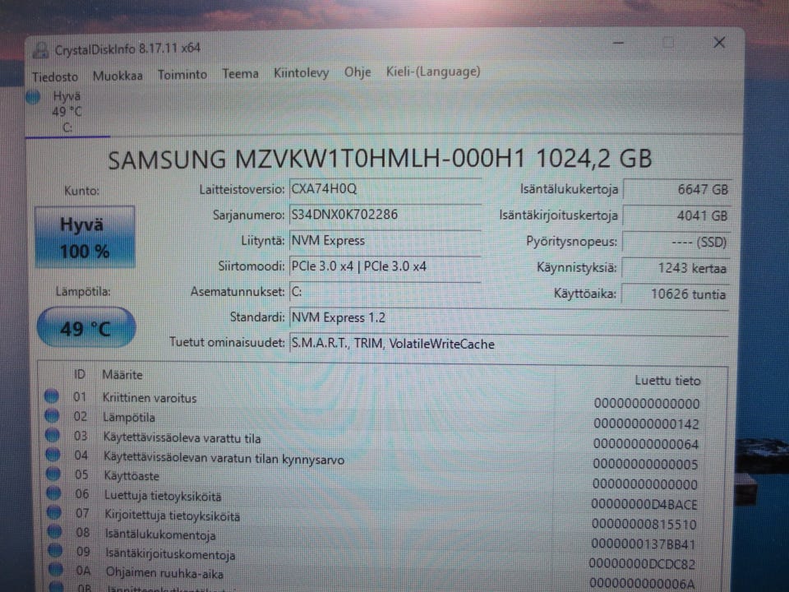The width and height of the screenshot is (789, 592).
Task: Click the Tuetut ominaisuudet field
Action: coord(509,344)
